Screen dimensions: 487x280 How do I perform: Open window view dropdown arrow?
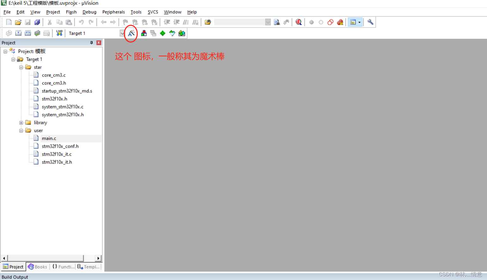pos(360,22)
